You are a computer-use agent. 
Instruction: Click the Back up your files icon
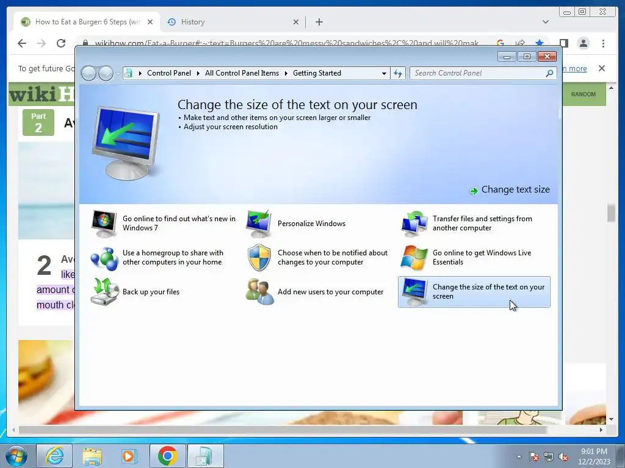tap(104, 291)
